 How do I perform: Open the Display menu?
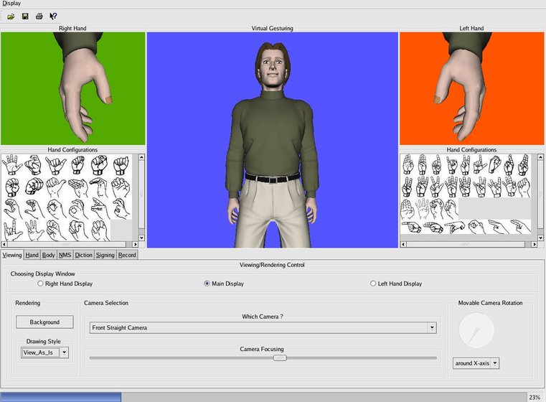point(11,4)
